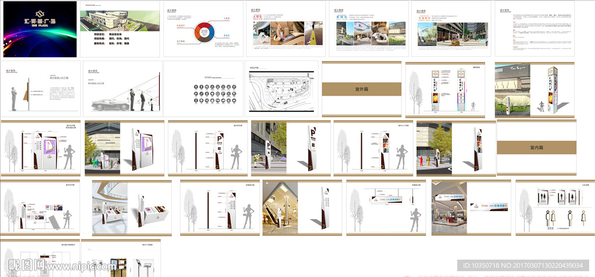This screenshot has height=277, width=595.
Task: Open the 室内篇 section divider page
Action: click(x=536, y=148)
